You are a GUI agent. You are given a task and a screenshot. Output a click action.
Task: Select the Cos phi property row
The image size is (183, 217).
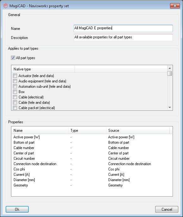pyautogui.click(x=92, y=169)
